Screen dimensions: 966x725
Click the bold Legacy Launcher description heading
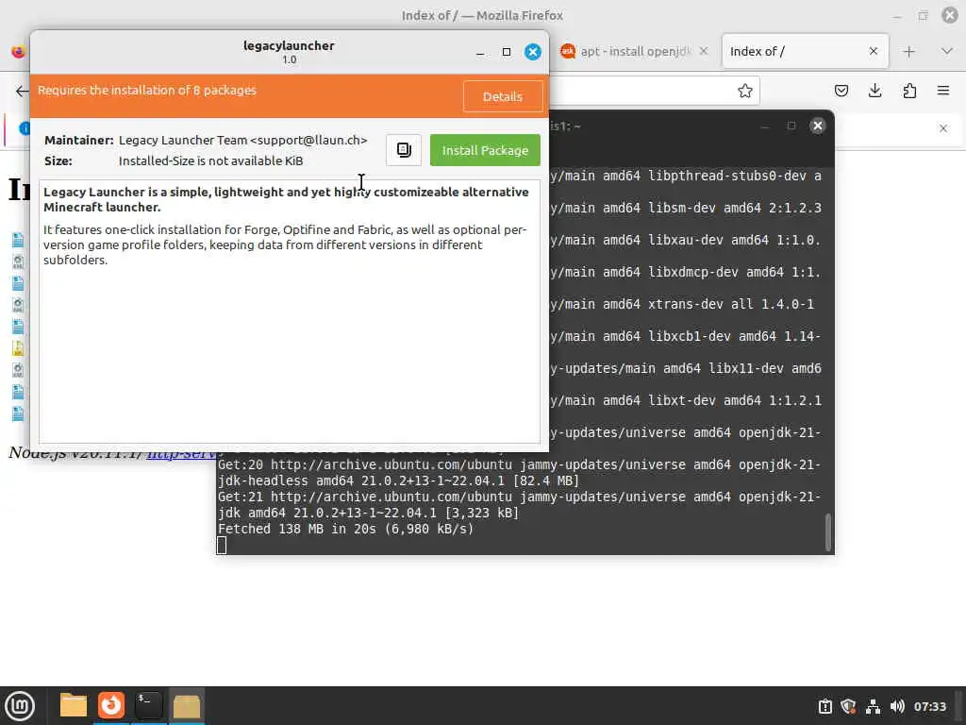click(286, 199)
